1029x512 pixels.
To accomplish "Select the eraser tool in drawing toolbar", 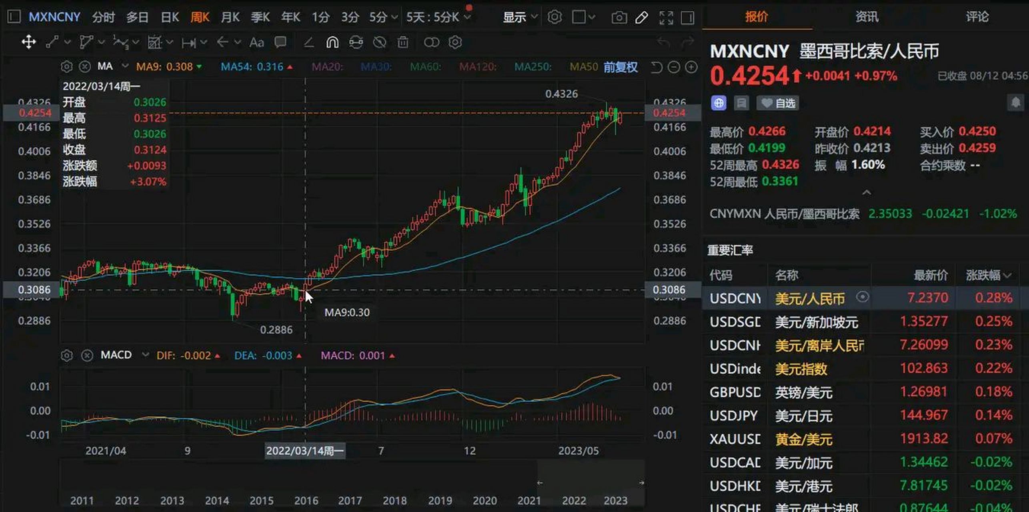I will [308, 42].
